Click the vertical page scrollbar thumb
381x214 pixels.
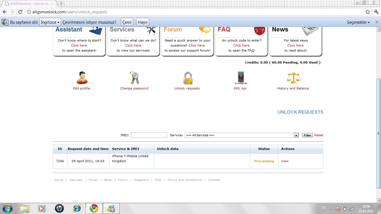[378, 133]
